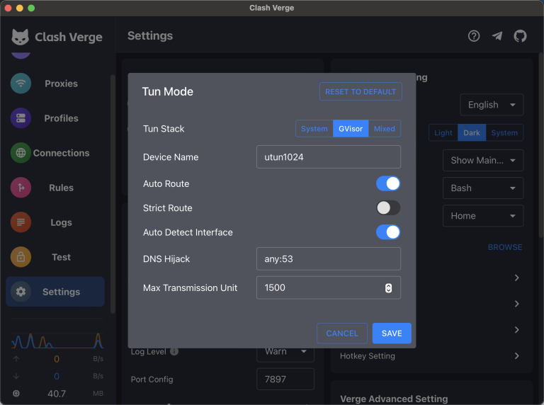Click the Port Config 7897 field
The image size is (544, 405).
[x=285, y=379]
